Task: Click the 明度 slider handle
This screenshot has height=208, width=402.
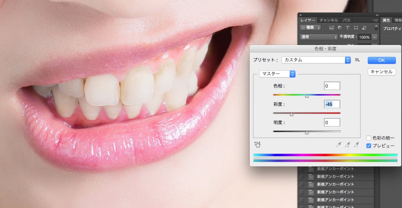Action: click(307, 133)
